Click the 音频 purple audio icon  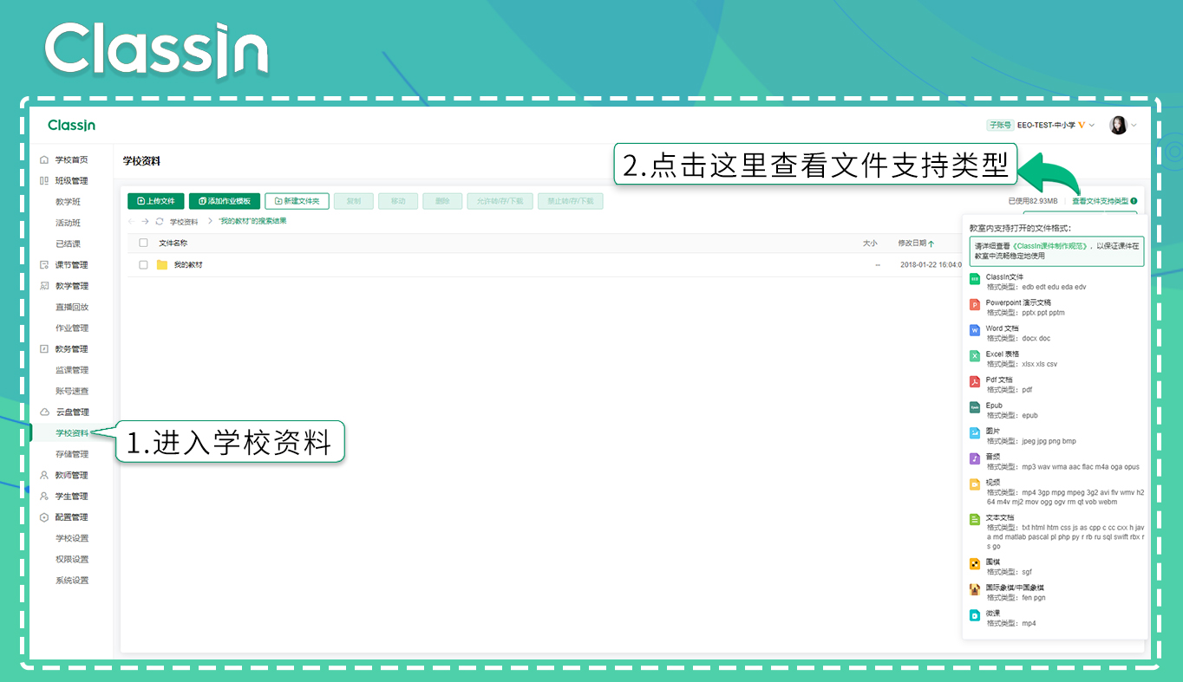(975, 458)
